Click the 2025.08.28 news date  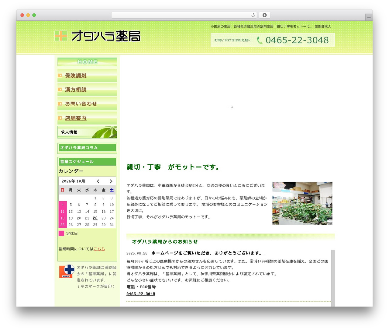click(x=137, y=253)
